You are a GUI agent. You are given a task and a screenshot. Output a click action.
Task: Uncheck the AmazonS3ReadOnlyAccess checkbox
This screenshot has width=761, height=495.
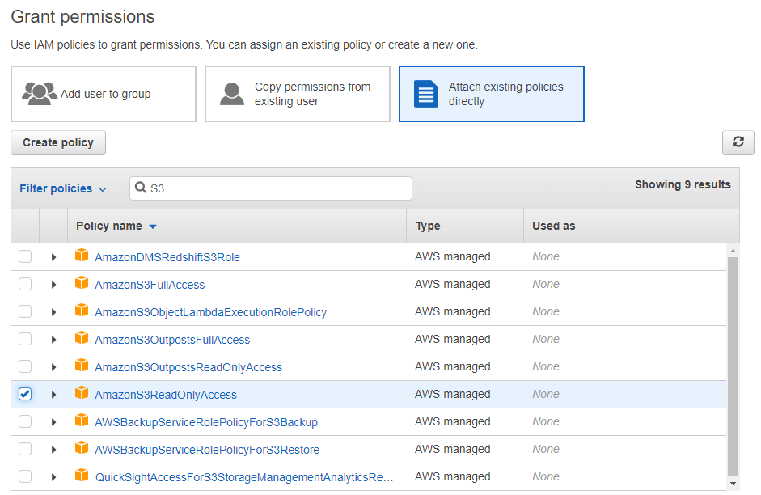coord(25,394)
